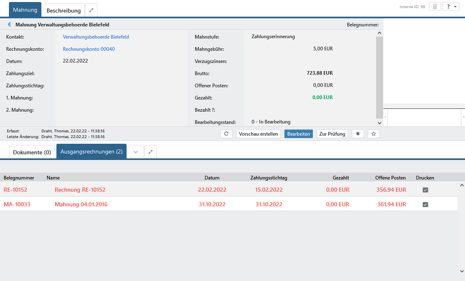Click the refresh icon button

pos(226,134)
